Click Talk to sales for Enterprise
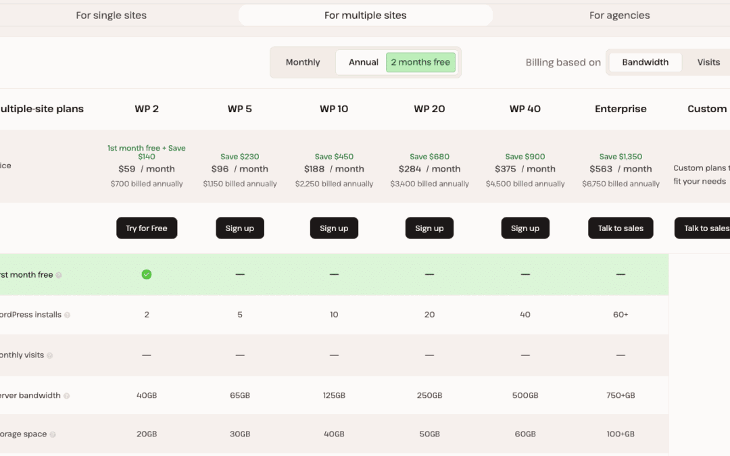The width and height of the screenshot is (730, 456). 620,228
